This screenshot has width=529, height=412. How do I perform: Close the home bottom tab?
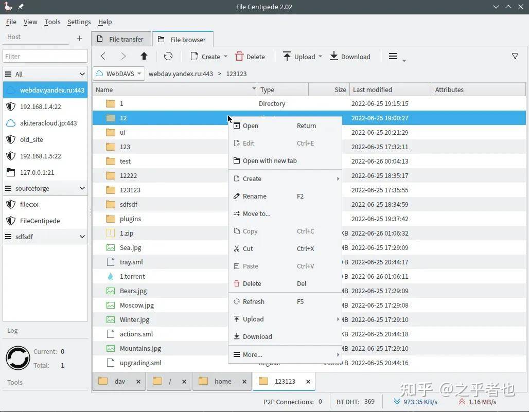coord(244,382)
